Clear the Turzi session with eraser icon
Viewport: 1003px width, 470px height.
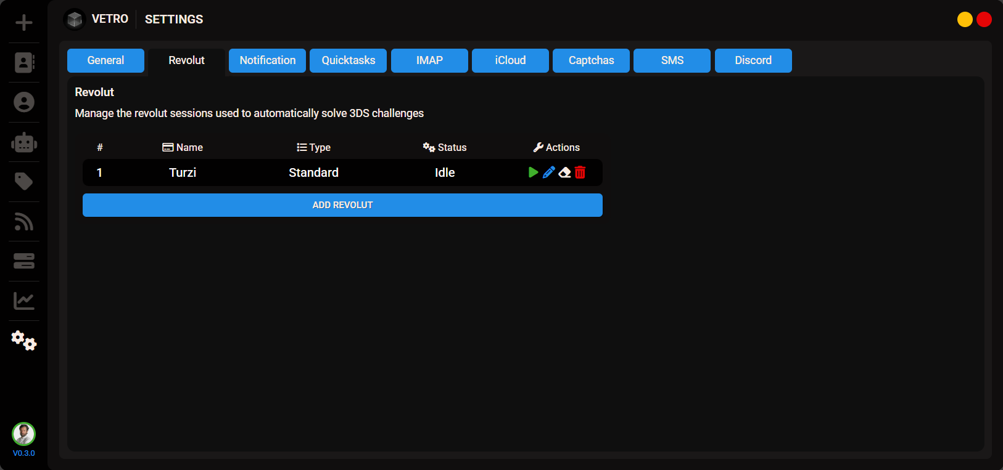[564, 172]
